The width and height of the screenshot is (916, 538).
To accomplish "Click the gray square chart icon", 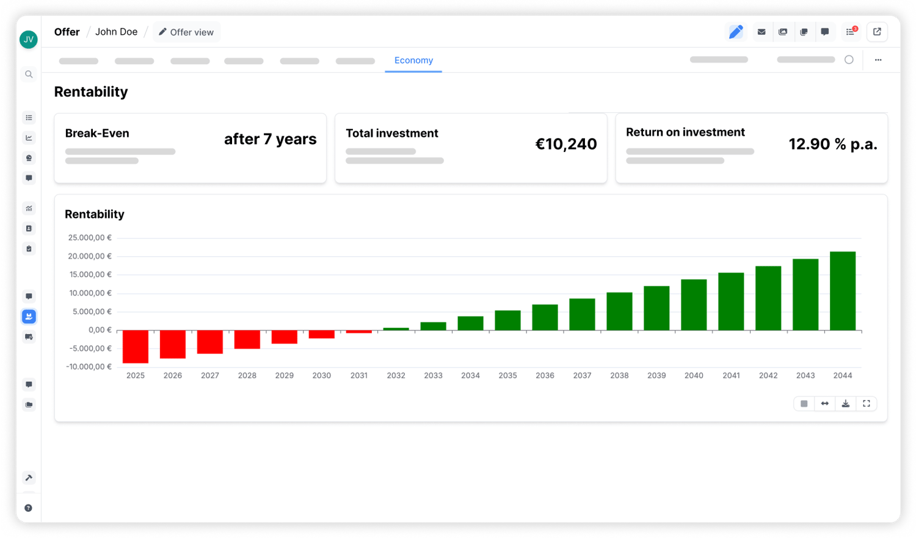I will tap(804, 404).
